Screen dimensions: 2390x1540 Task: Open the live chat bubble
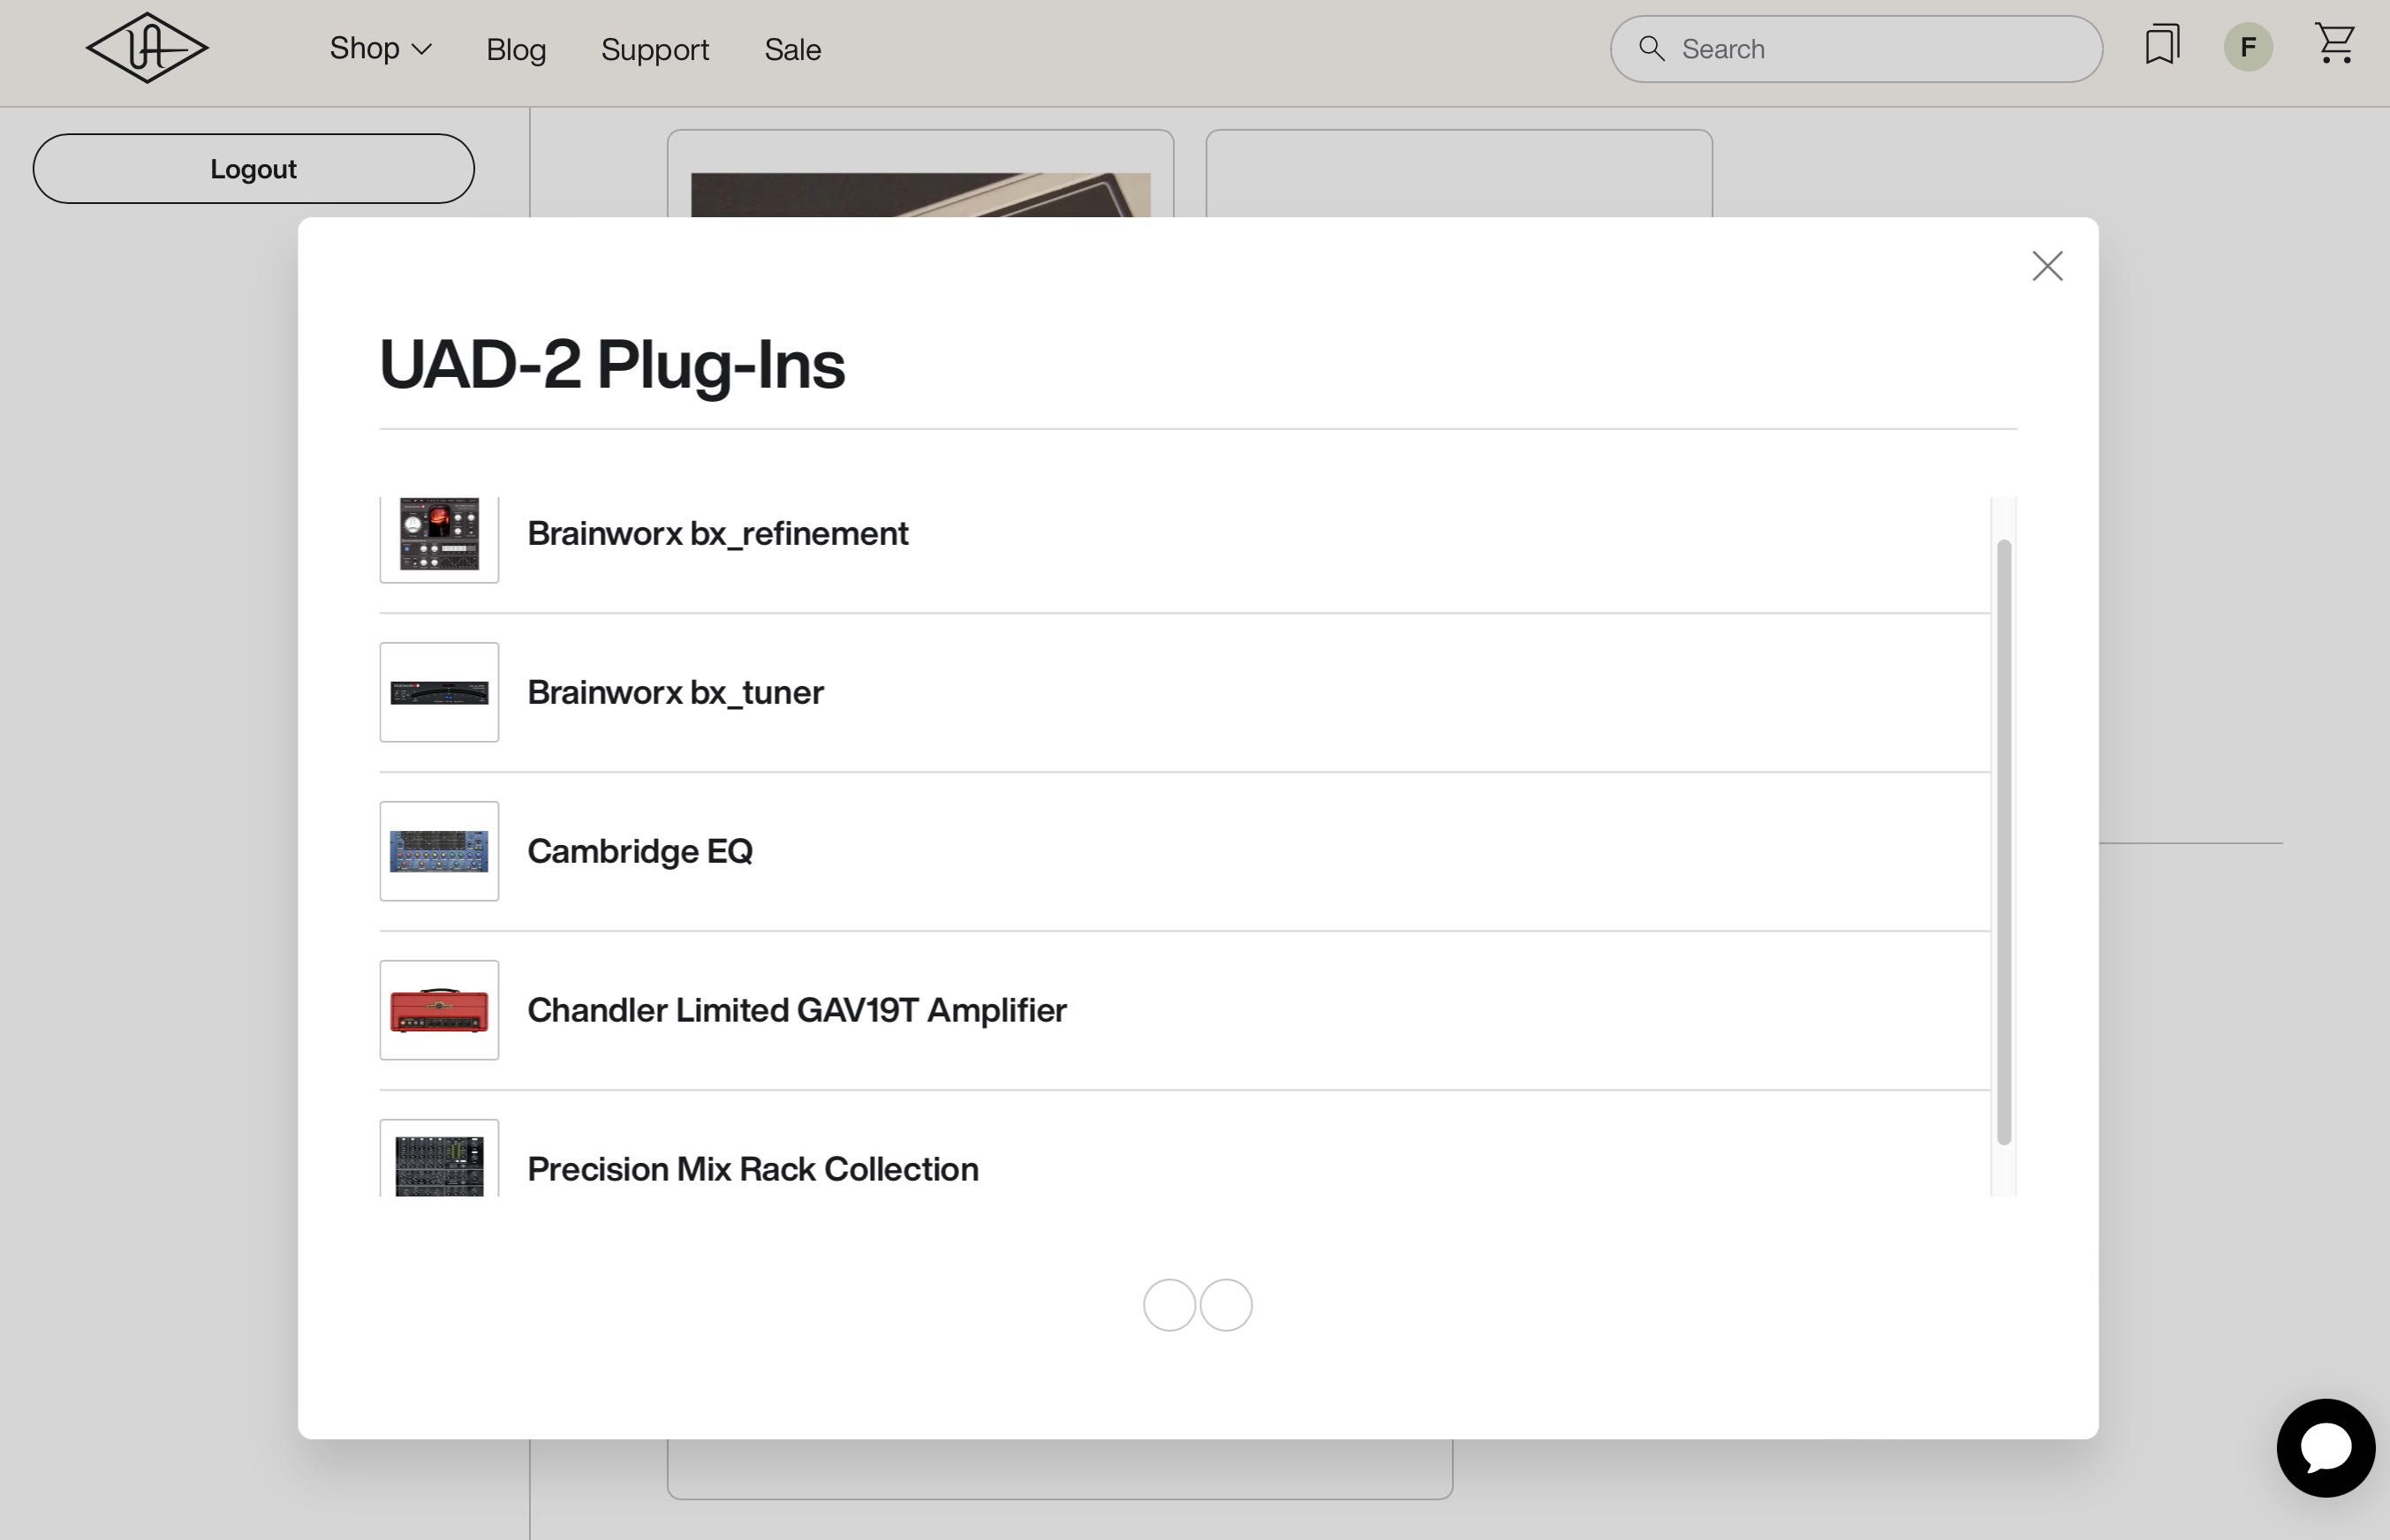(x=2325, y=1448)
